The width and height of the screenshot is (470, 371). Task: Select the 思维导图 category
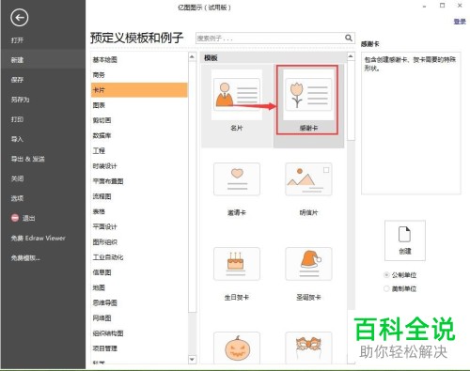[104, 302]
